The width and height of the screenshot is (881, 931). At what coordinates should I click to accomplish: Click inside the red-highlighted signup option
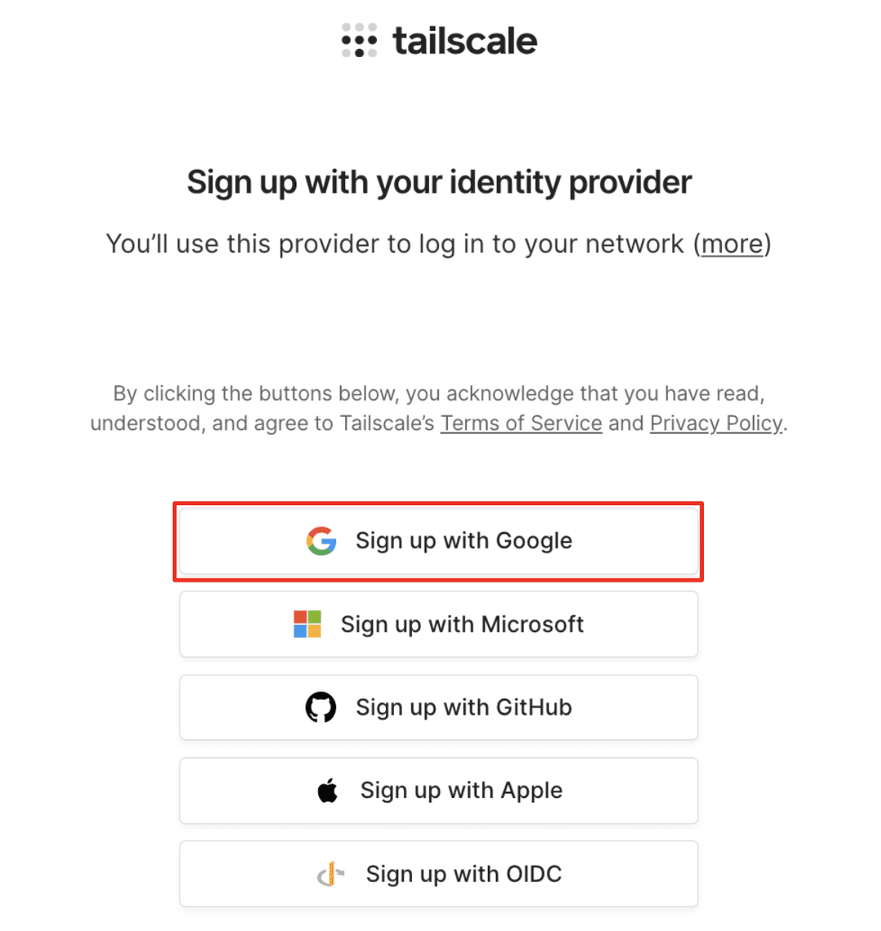439,540
